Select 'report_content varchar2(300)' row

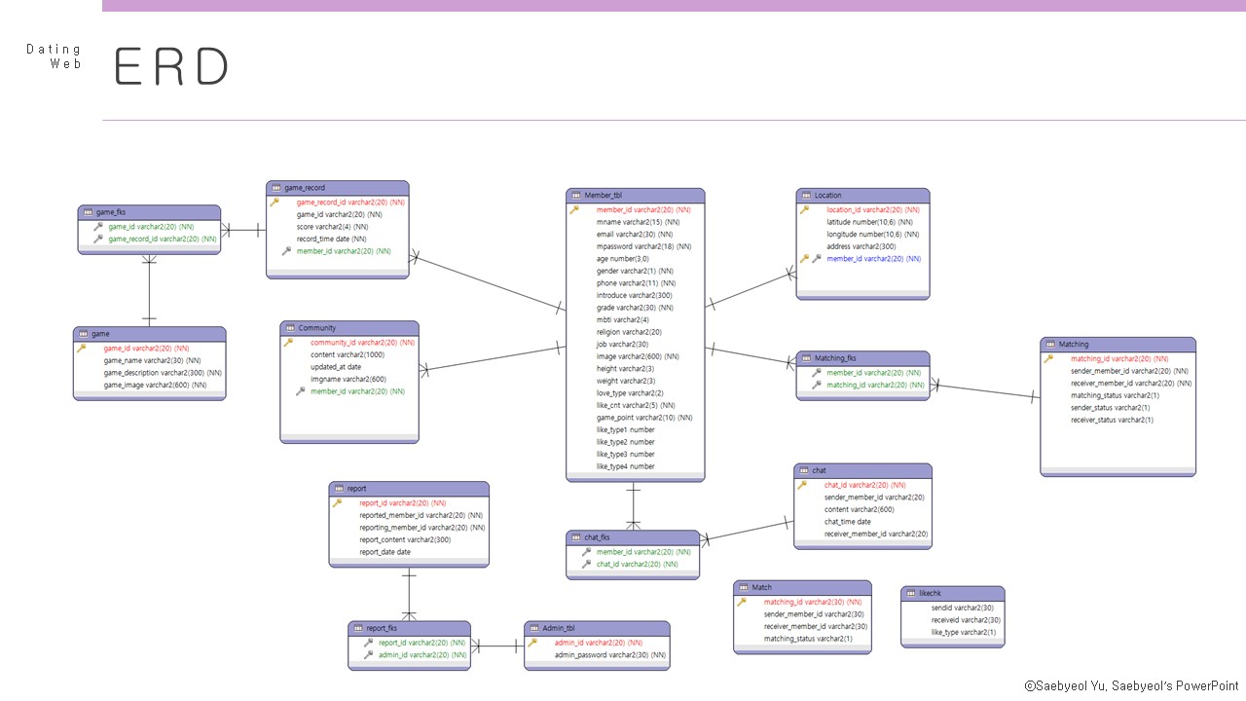pos(405,539)
